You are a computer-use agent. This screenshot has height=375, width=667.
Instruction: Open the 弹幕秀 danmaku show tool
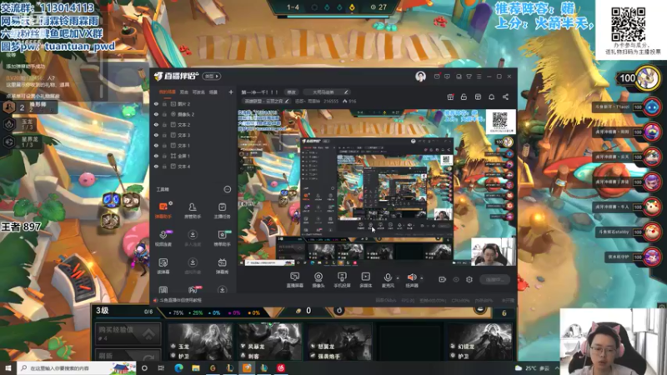[222, 266]
